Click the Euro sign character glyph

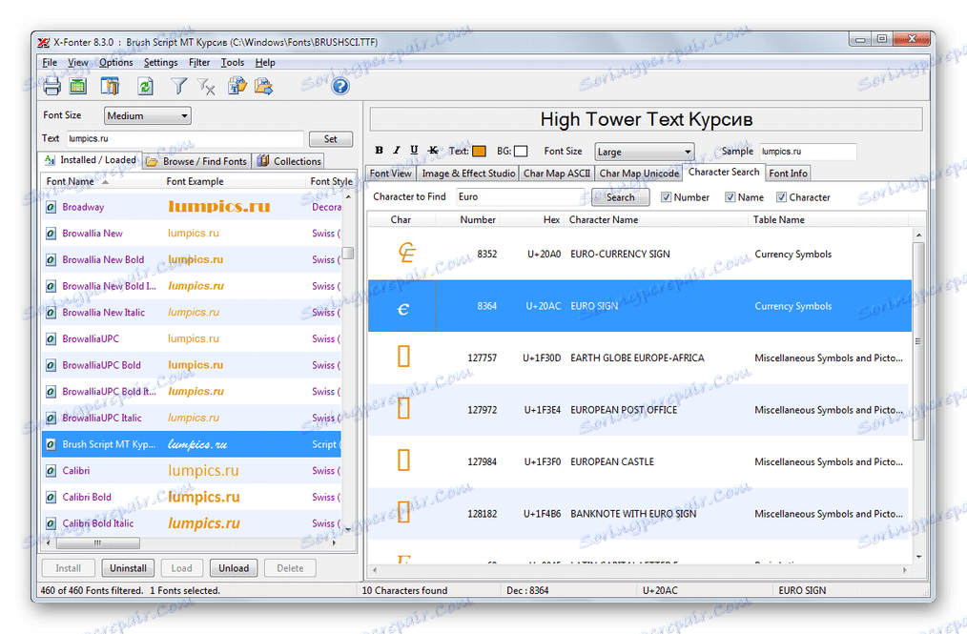402,309
